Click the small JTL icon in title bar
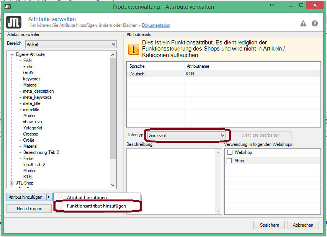Image resolution: width=327 pixels, height=237 pixels. pyautogui.click(x=8, y=7)
